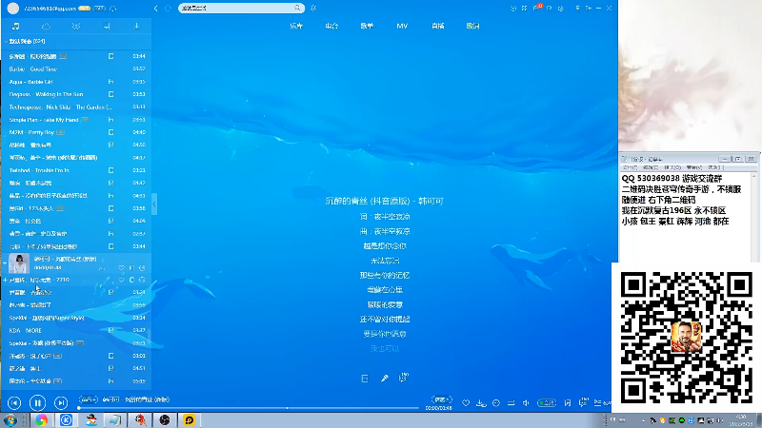The height and width of the screenshot is (428, 762).
Task: Click the lyric layout icon below lyrics
Action: click(x=365, y=378)
